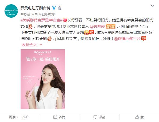Open the post options chevron menu
The width and height of the screenshot is (159, 122).
(x=152, y=6)
